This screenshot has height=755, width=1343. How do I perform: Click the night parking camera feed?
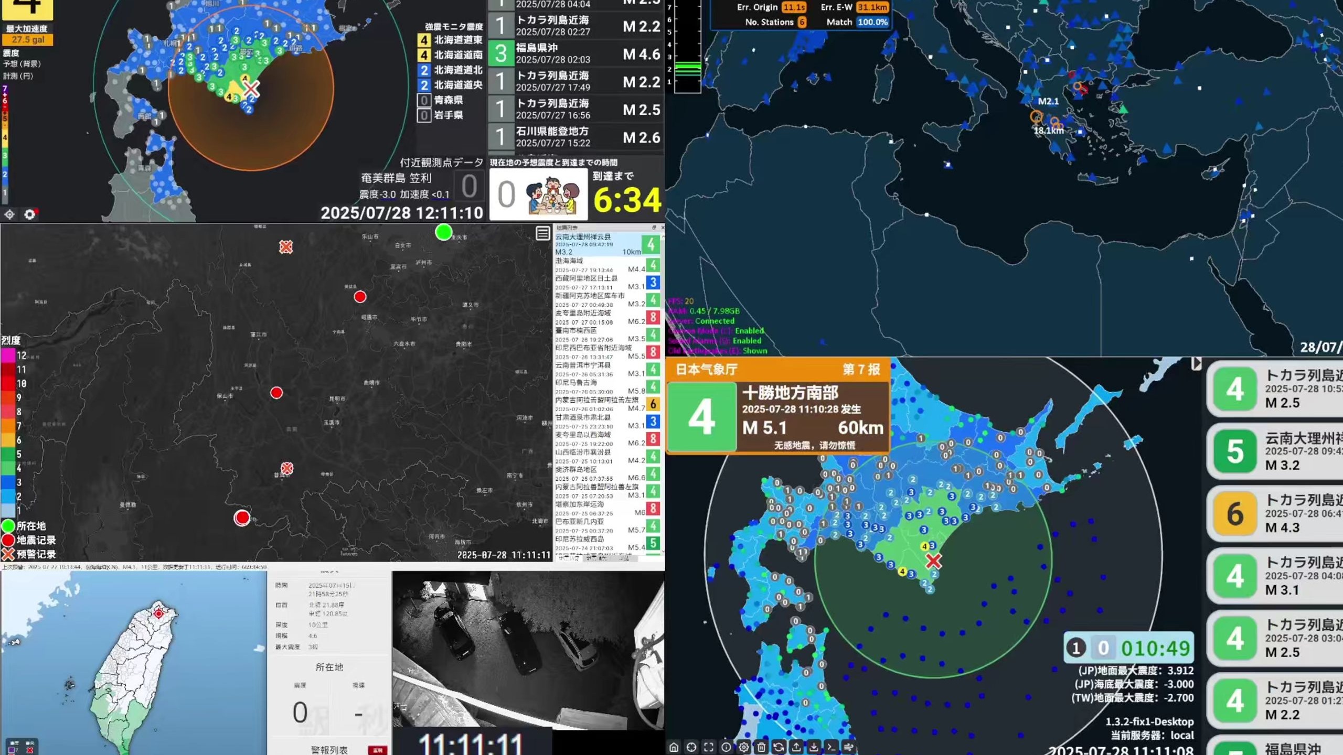[528, 650]
